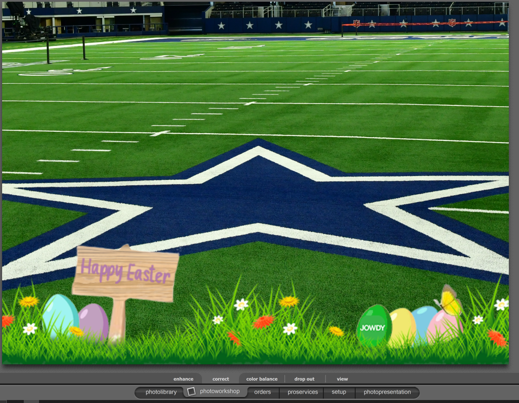Click the Happy Easter wooden sign
Image resolution: width=519 pixels, height=403 pixels.
pos(126,274)
